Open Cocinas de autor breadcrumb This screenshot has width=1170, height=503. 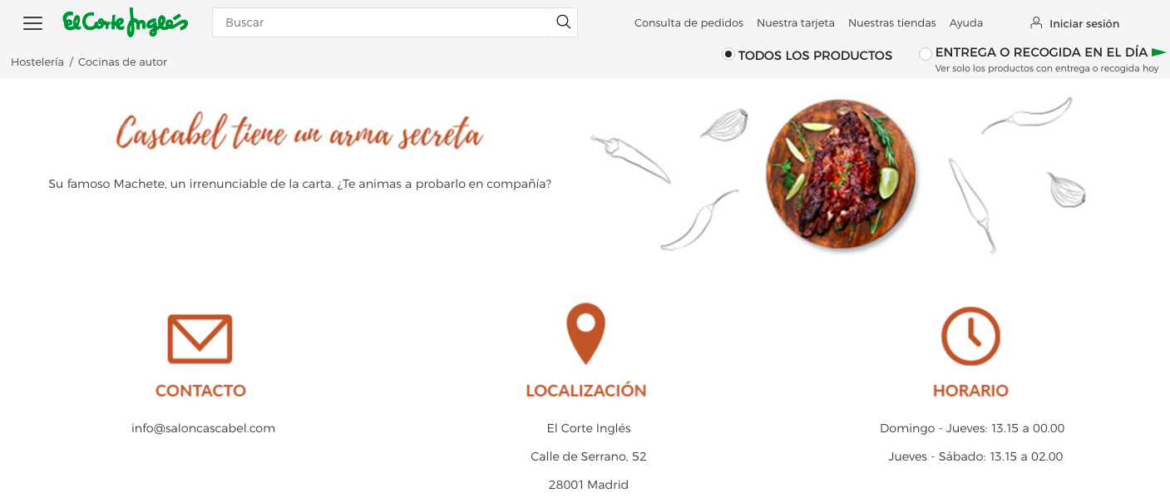[122, 62]
